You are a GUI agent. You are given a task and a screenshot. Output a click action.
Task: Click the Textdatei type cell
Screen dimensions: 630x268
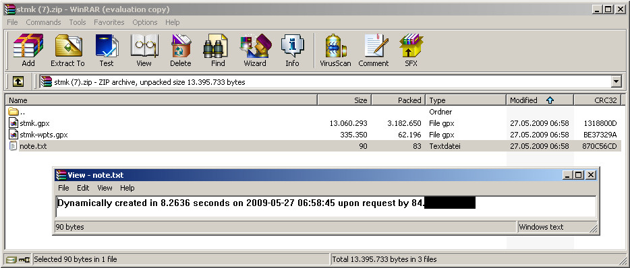pos(445,146)
